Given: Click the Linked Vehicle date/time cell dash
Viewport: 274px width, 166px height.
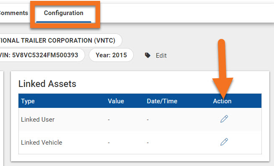Looking at the screenshot, I should point(147,143).
